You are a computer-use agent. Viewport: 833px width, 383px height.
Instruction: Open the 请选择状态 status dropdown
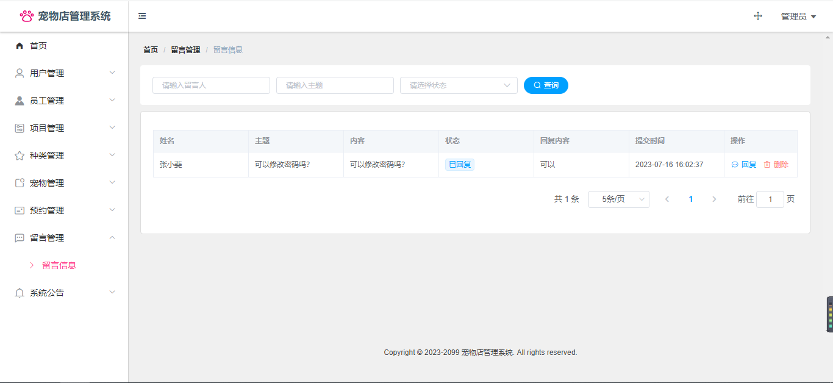[x=459, y=85]
